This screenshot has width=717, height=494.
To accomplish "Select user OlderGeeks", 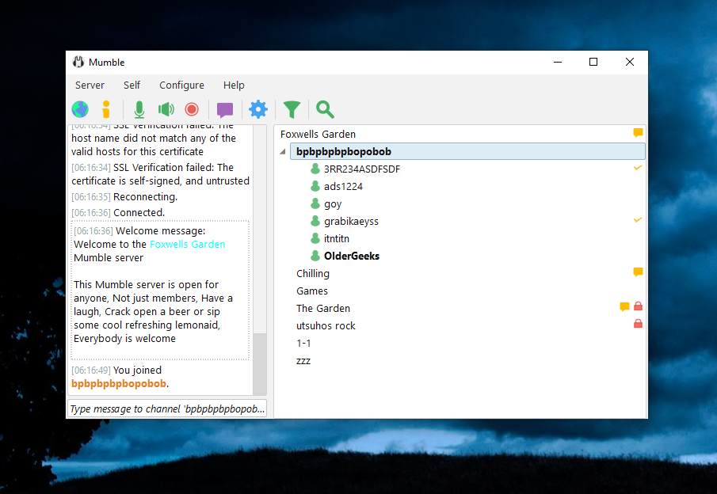I will tap(352, 256).
